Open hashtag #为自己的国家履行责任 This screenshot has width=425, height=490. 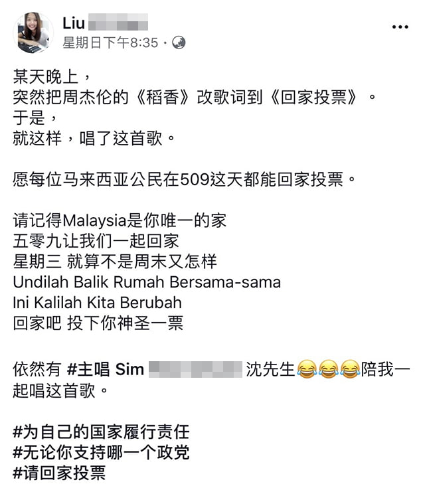tap(101, 432)
